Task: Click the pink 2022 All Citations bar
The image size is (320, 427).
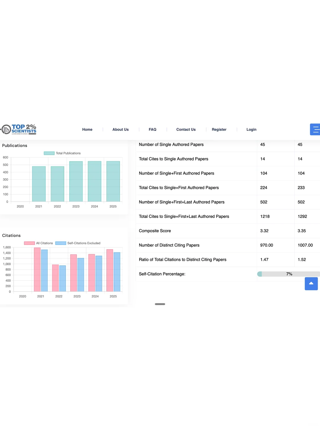Action: click(x=55, y=278)
